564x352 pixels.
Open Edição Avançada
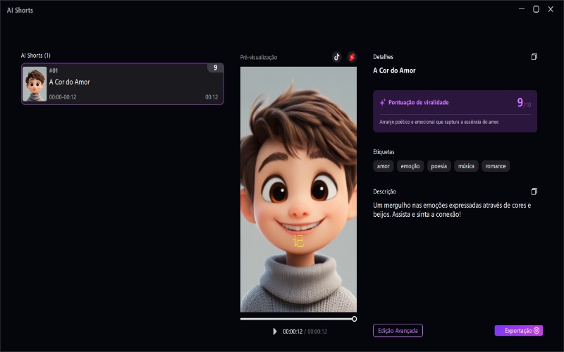click(x=398, y=330)
